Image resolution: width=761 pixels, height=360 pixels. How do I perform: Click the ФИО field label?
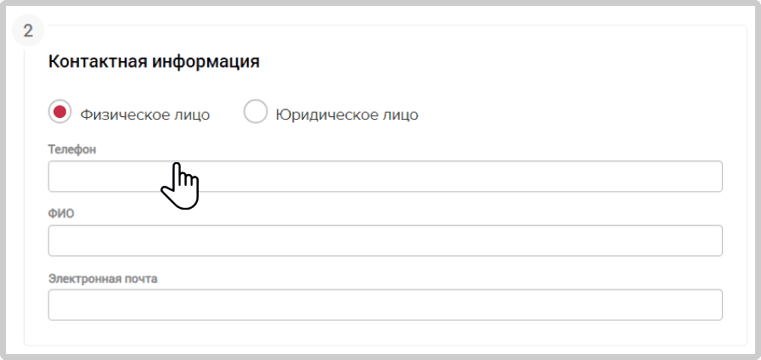61,214
